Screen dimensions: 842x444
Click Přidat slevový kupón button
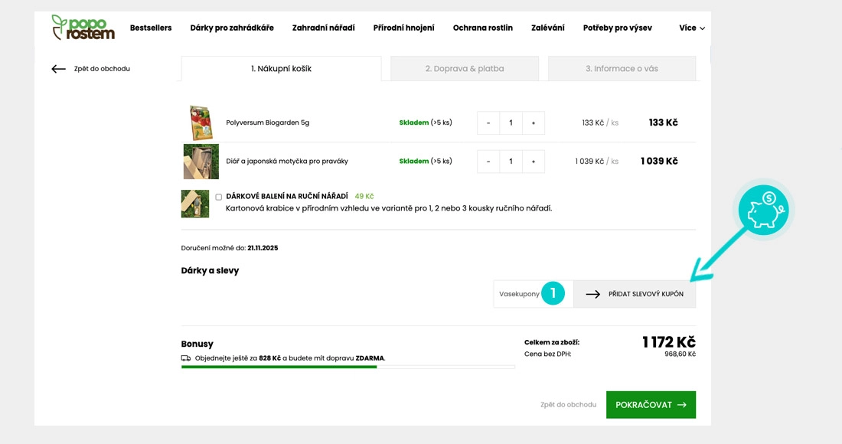[635, 294]
